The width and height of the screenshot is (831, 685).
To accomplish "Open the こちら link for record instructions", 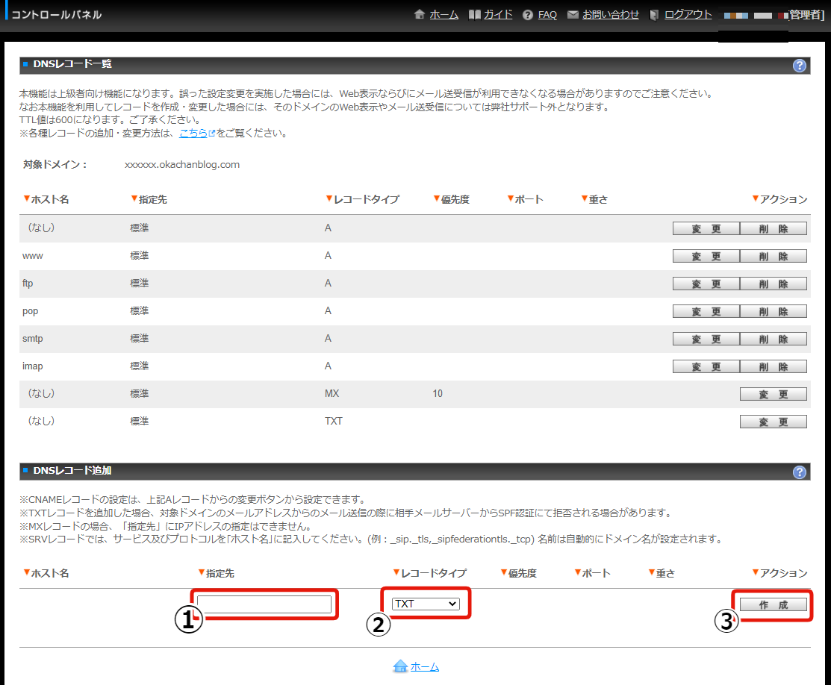I will point(193,134).
